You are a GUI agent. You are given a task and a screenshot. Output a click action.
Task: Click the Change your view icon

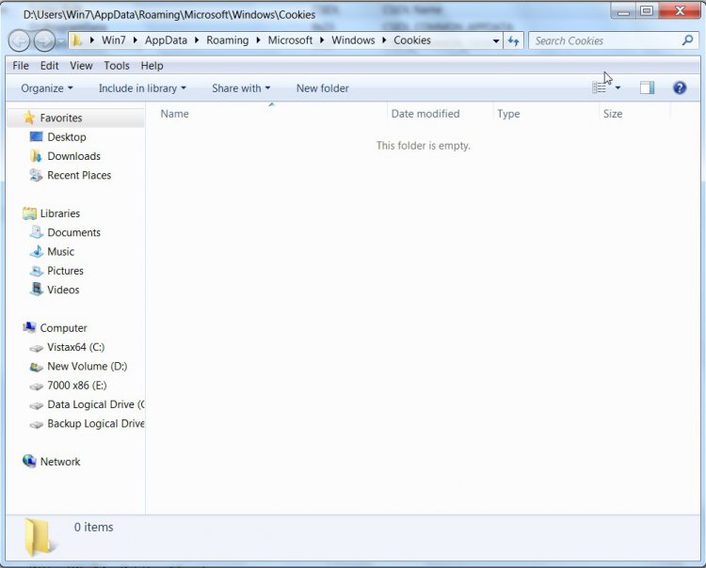[x=599, y=87]
